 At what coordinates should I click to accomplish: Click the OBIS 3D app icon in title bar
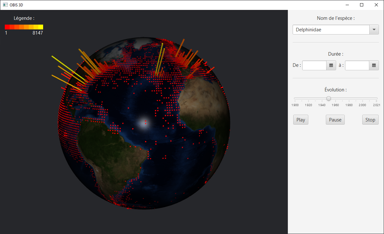pos(5,5)
